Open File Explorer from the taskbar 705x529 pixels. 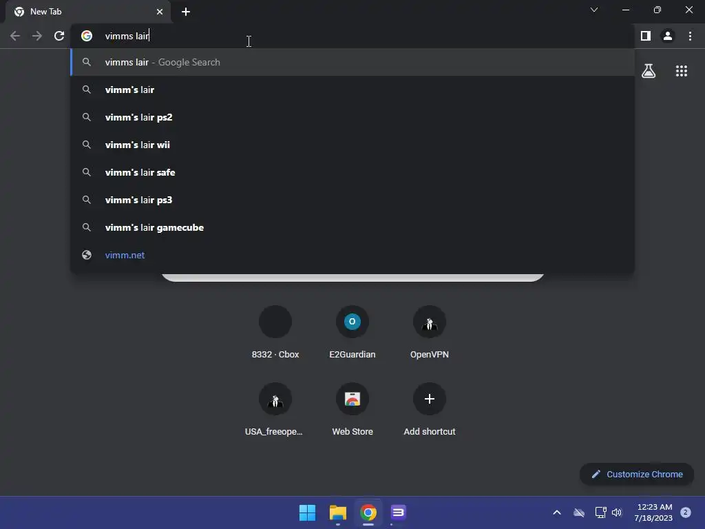pyautogui.click(x=337, y=512)
